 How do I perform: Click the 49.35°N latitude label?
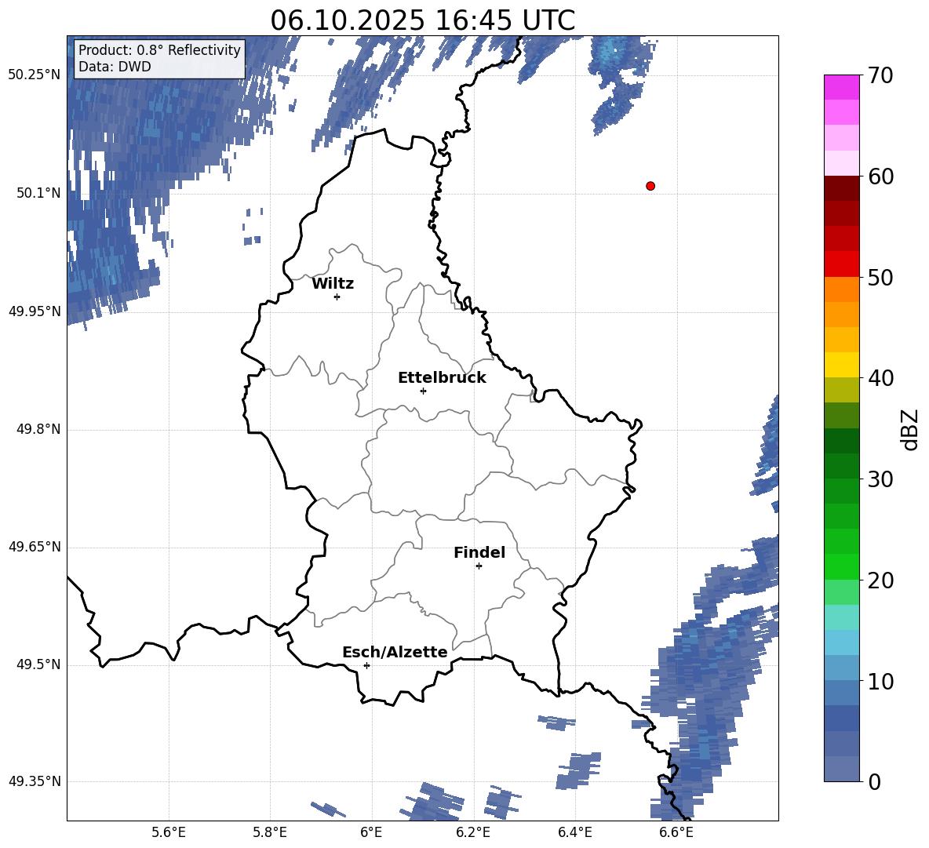point(35,781)
